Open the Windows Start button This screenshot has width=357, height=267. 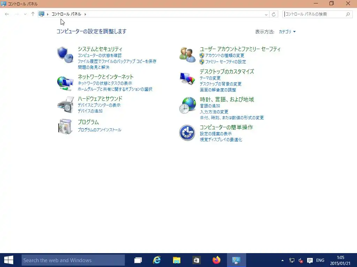click(9, 260)
